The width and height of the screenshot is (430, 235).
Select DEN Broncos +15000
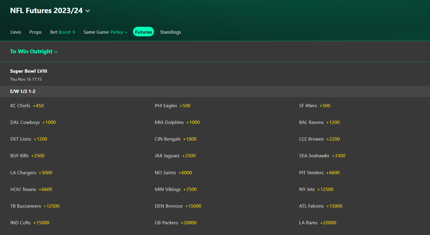pyautogui.click(x=178, y=206)
